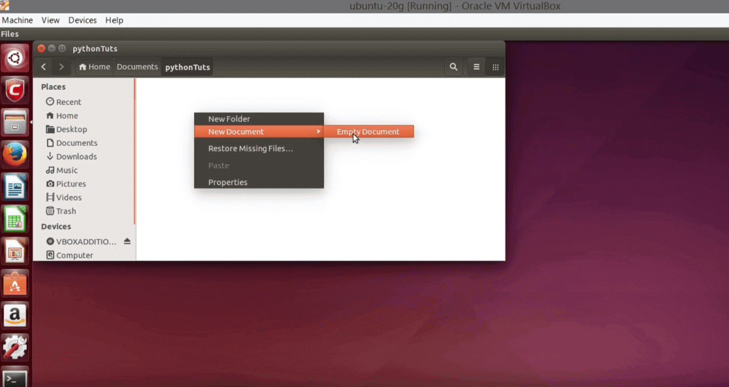Open LibreOffice Calc spreadsheet app
The width and height of the screenshot is (729, 387).
coord(15,219)
